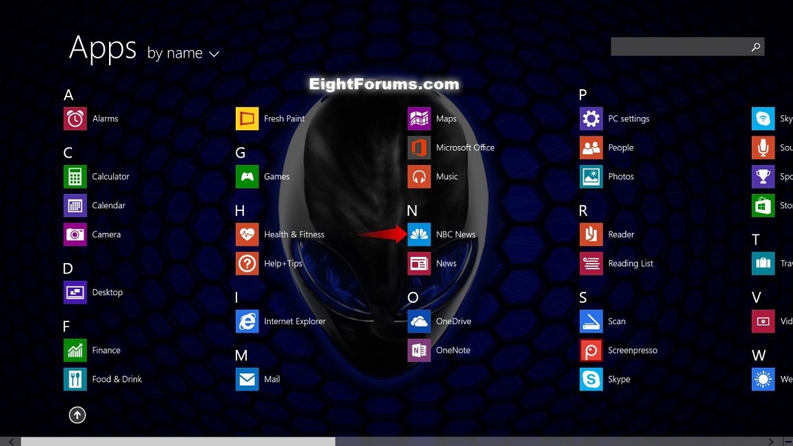Image resolution: width=793 pixels, height=446 pixels.
Task: Launch the NBC News app
Action: pos(419,234)
